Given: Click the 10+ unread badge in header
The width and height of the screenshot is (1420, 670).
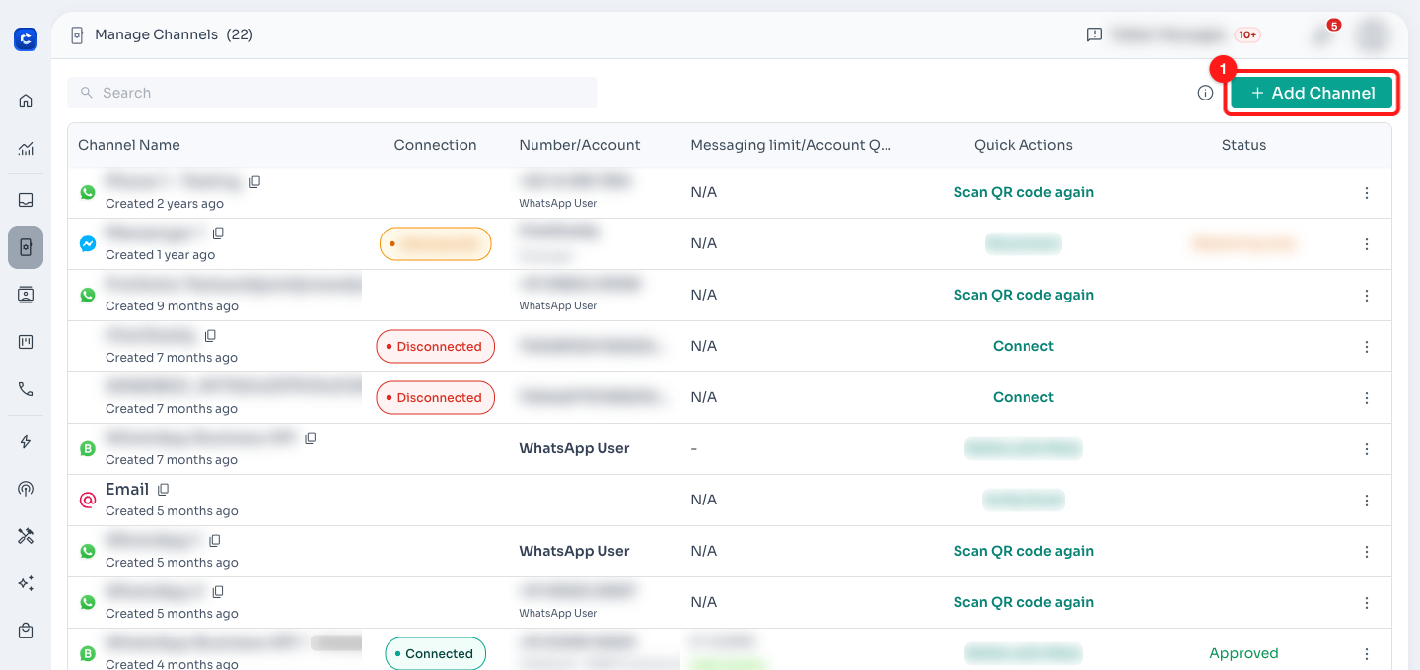Looking at the screenshot, I should click(x=1247, y=34).
